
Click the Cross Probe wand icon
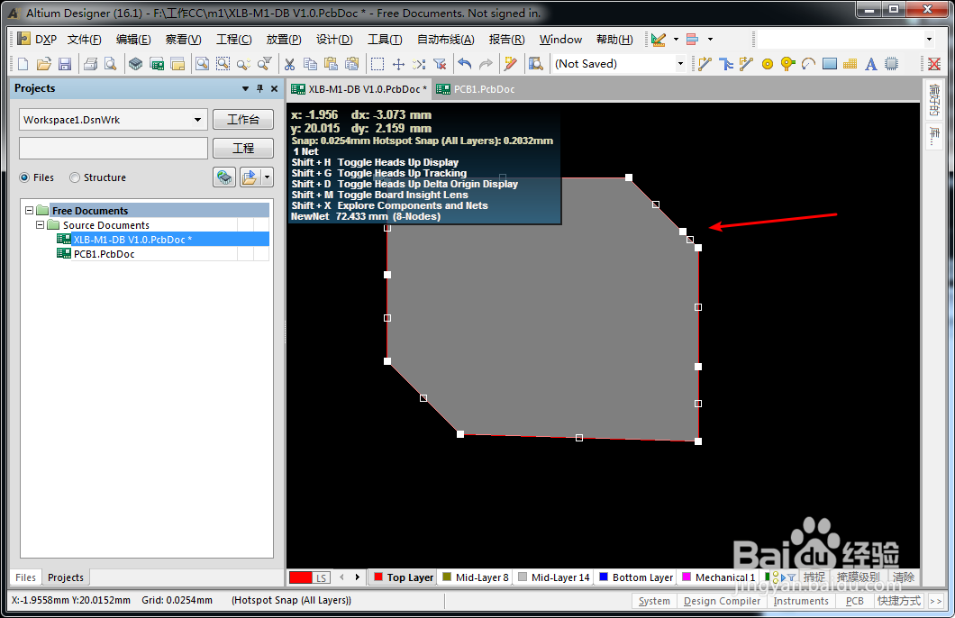pyautogui.click(x=511, y=64)
